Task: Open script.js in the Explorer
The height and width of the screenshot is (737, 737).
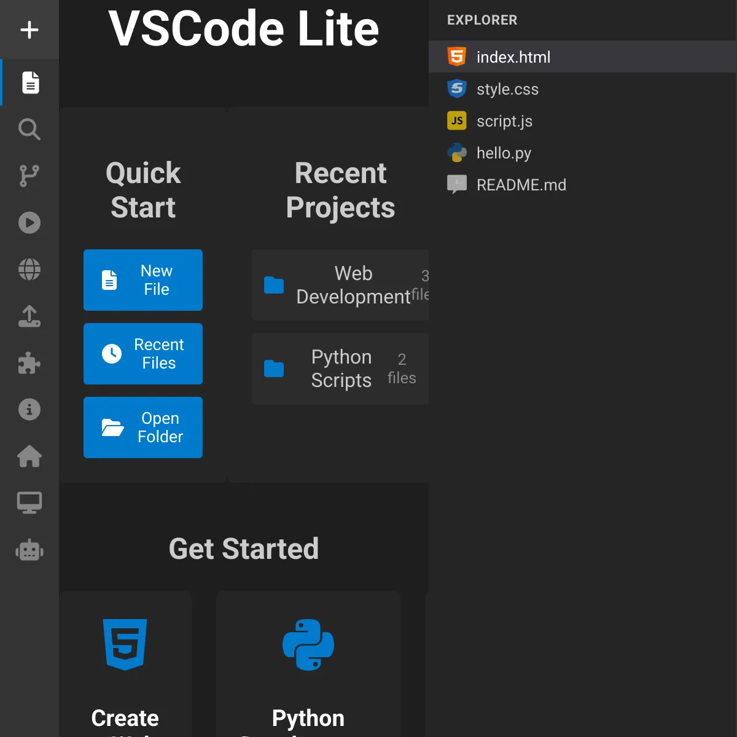Action: pos(582,120)
